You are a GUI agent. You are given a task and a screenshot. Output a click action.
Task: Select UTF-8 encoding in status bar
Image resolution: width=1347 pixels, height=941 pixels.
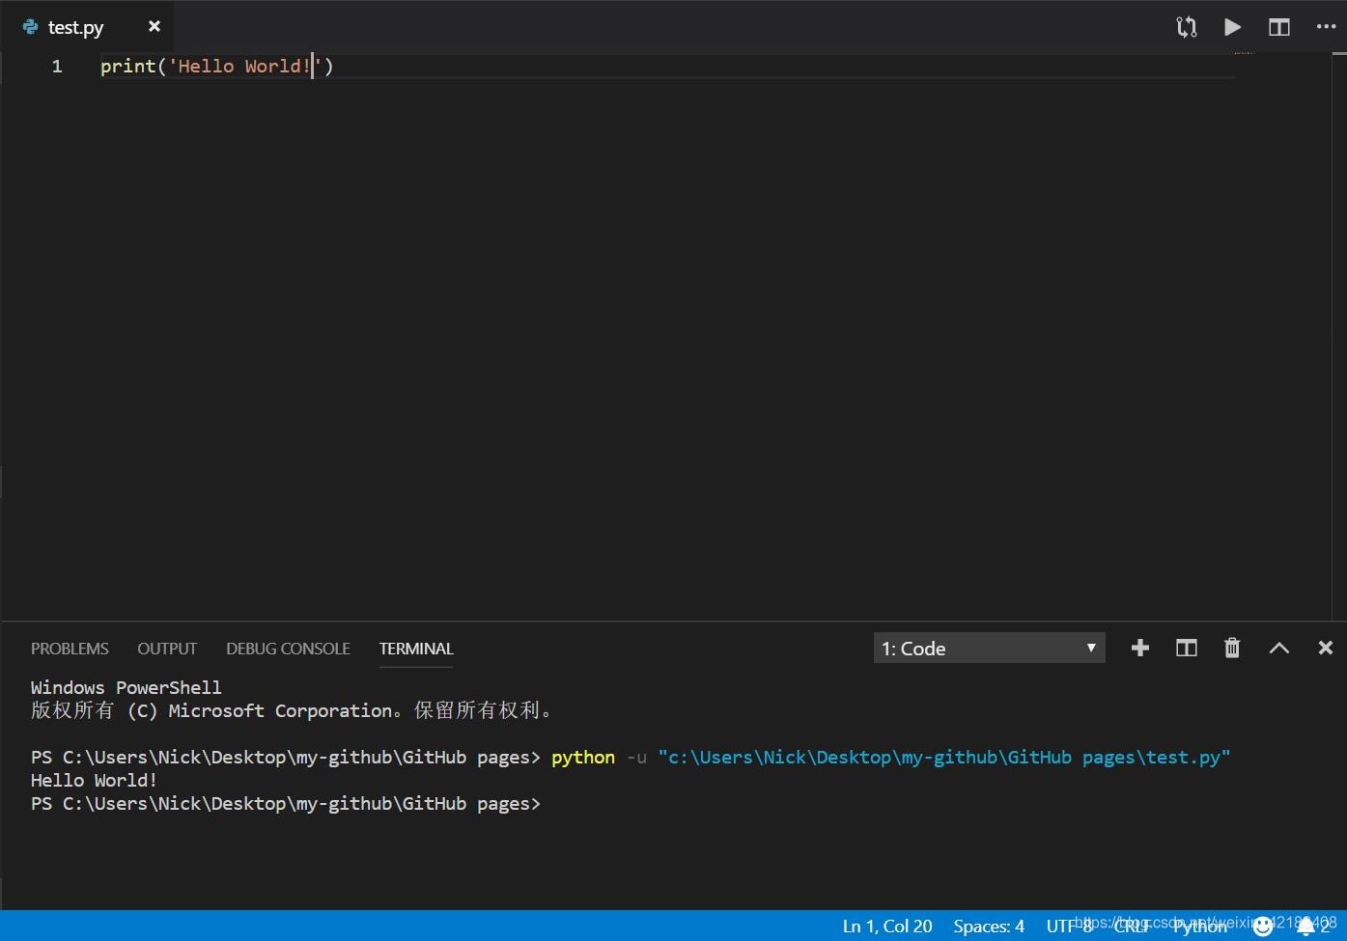1069,926
